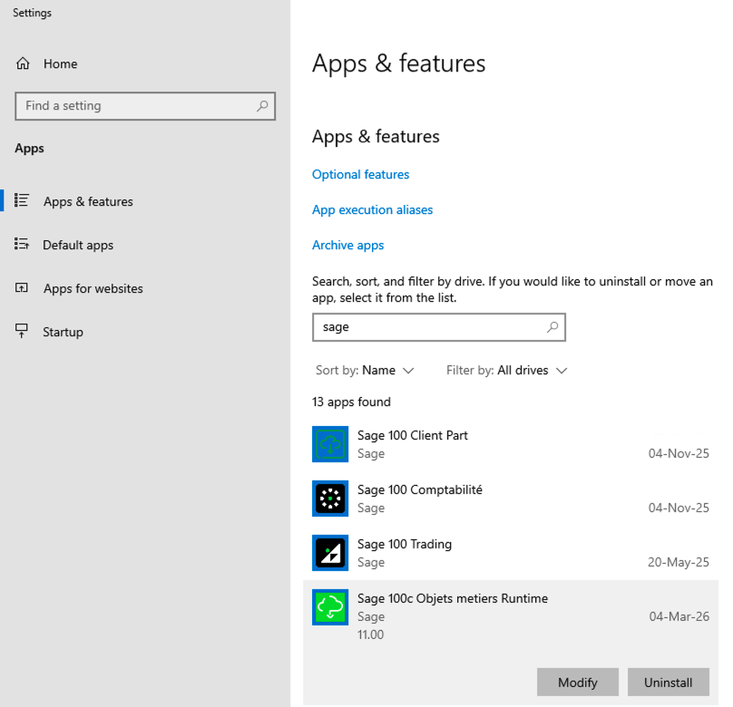Screen dimensions: 733x707
Task: Click the Sage 100 Comptabilité app icon
Action: [330, 499]
